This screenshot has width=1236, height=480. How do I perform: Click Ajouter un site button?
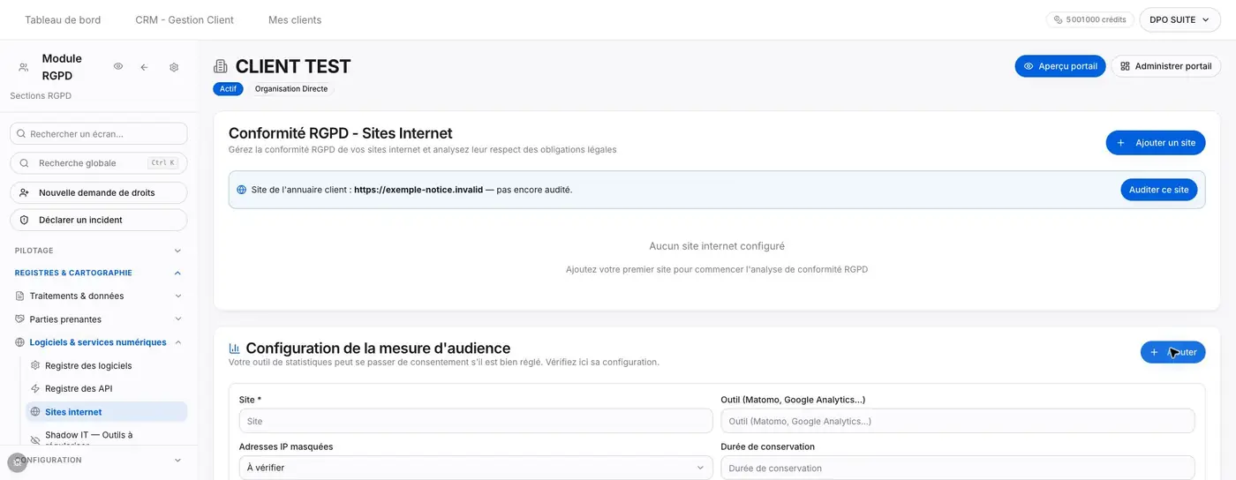(1156, 143)
